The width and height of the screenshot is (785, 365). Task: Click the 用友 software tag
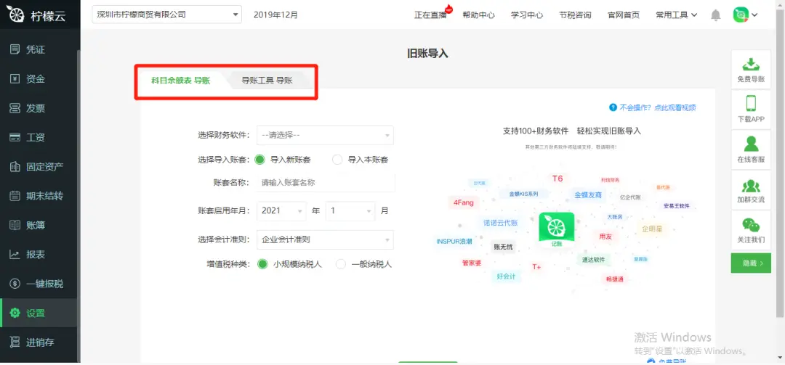click(605, 236)
